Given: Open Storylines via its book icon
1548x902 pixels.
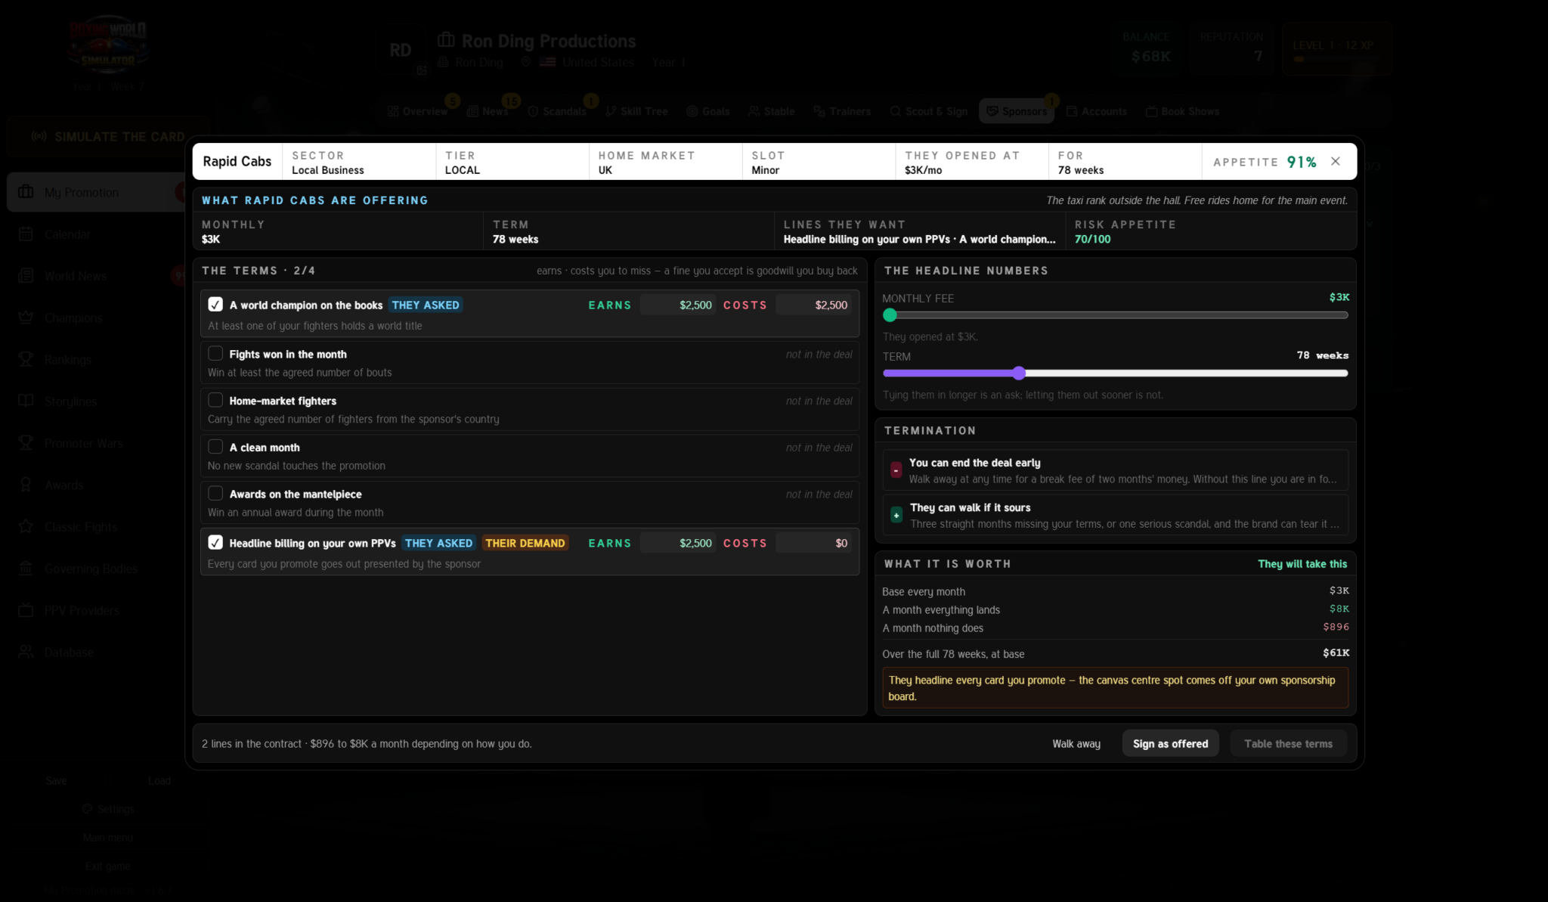Looking at the screenshot, I should click(26, 401).
